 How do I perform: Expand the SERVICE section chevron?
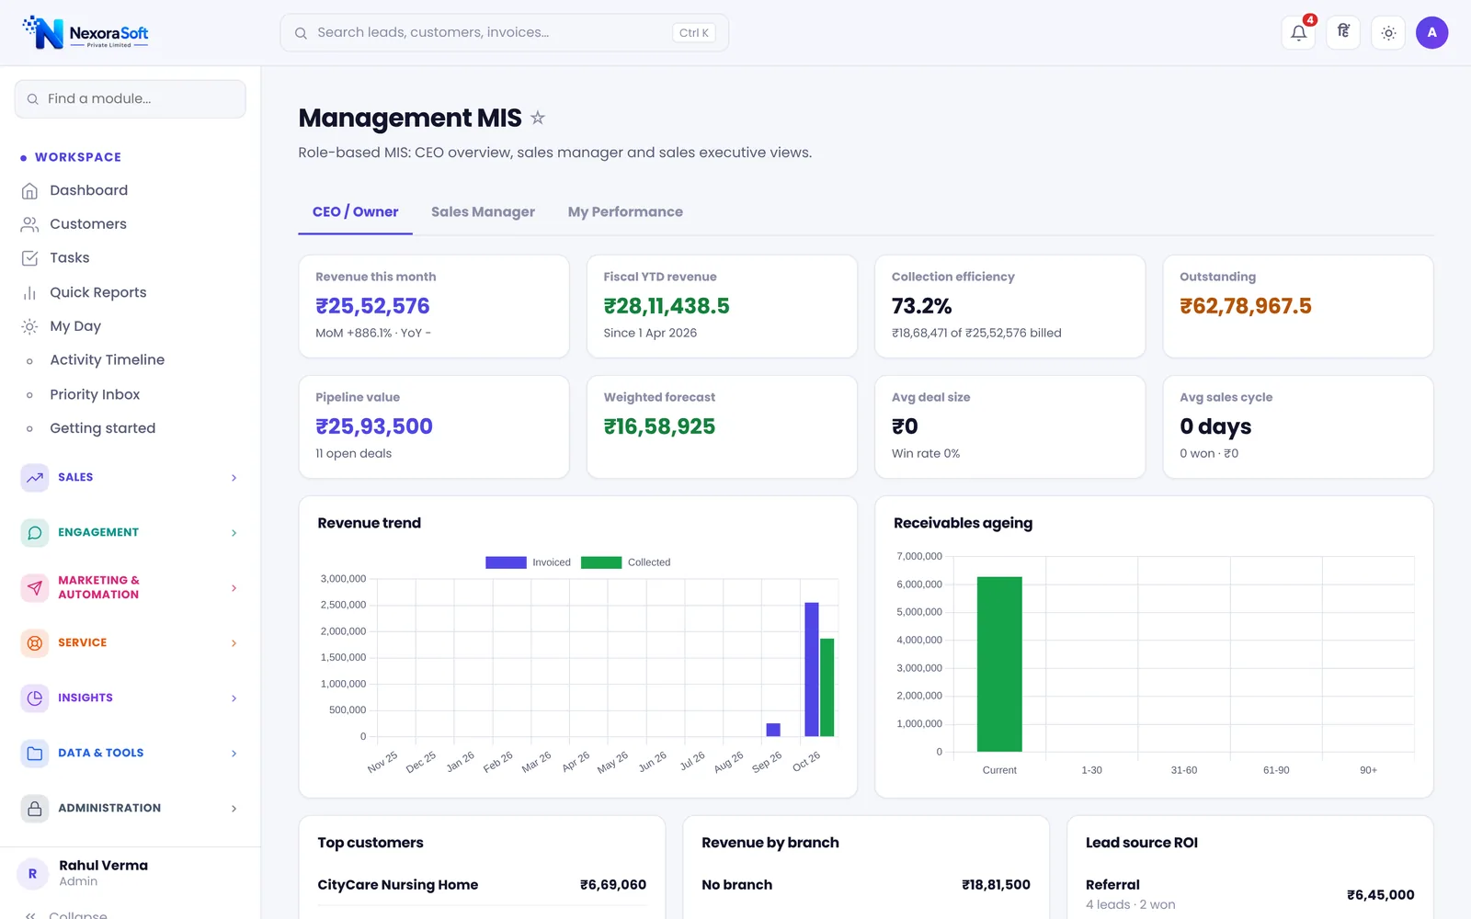point(234,643)
